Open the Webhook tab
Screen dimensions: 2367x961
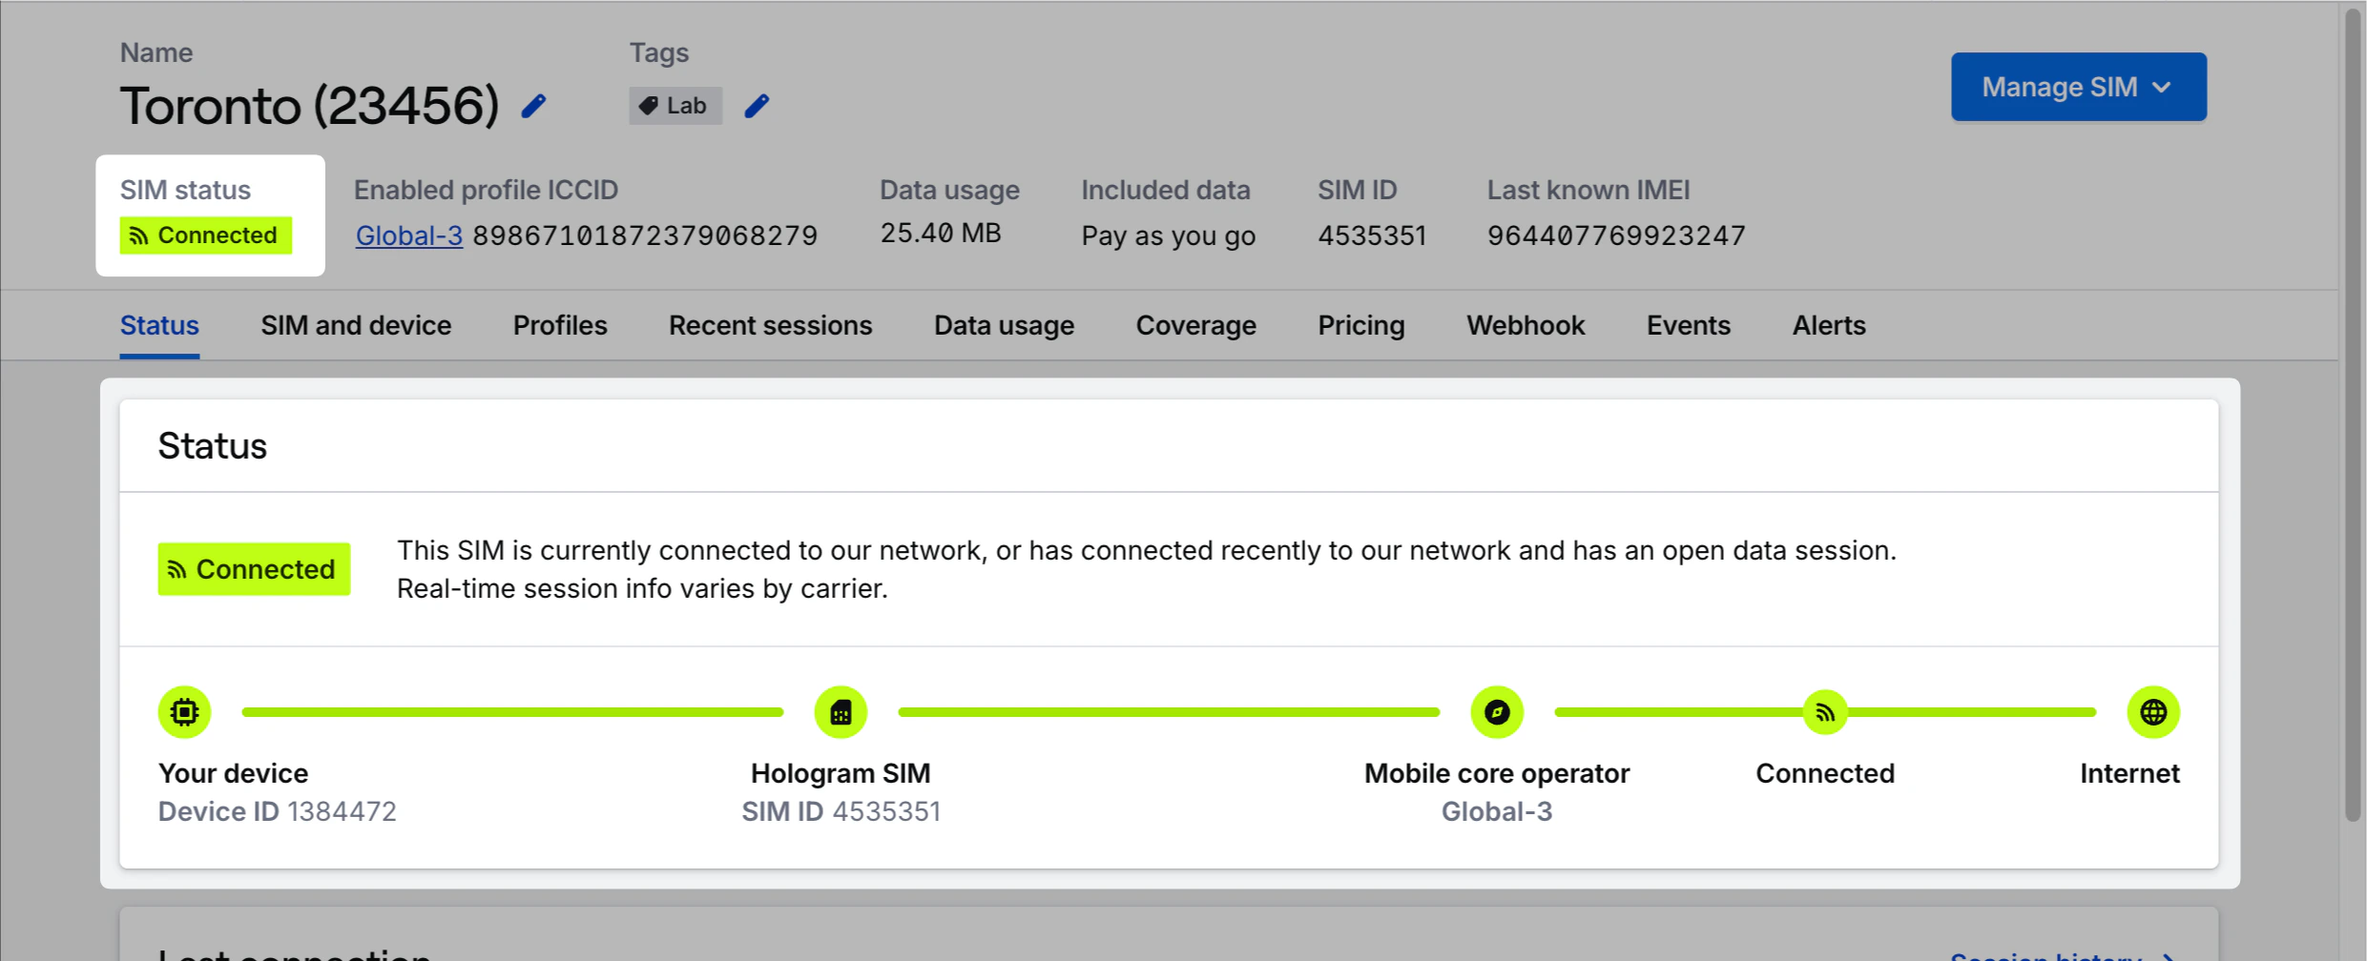coord(1526,325)
